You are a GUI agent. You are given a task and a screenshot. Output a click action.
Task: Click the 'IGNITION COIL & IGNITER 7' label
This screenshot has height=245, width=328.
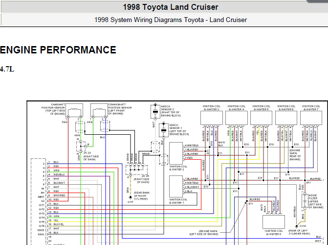[x=311, y=108]
